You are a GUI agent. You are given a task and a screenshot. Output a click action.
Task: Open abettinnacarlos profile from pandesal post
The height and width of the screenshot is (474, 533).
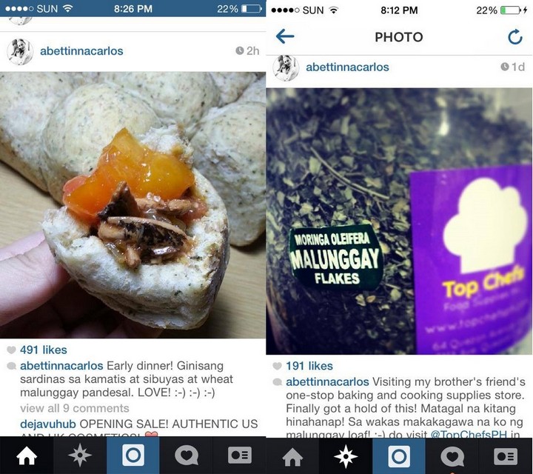tap(81, 51)
